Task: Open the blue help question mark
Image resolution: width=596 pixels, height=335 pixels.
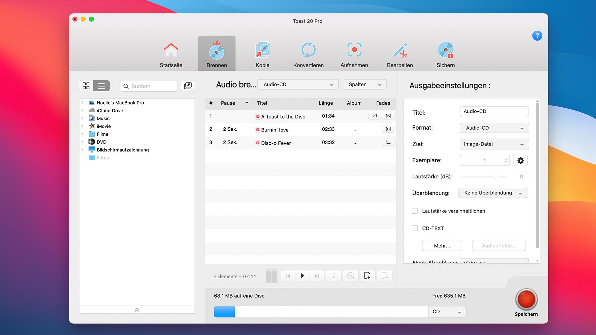Action: pos(537,36)
